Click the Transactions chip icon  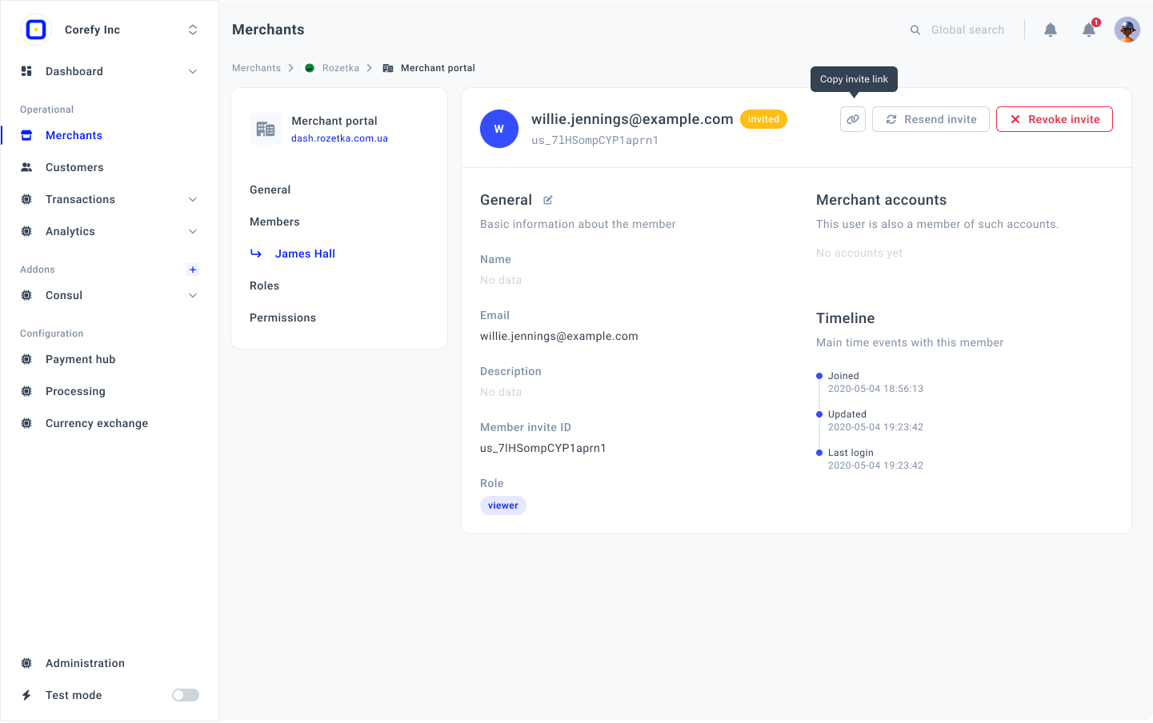coord(26,199)
